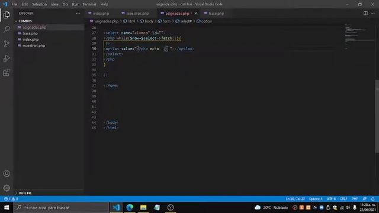Click the Windows search box

pos(61,208)
